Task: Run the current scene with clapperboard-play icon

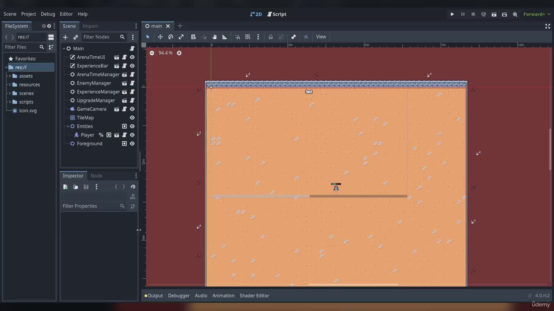Action: pyautogui.click(x=494, y=14)
